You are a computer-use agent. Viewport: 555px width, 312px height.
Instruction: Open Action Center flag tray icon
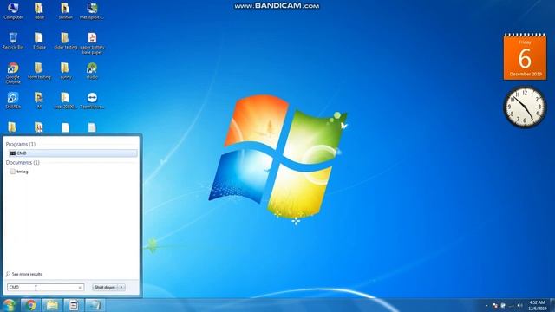pos(495,306)
